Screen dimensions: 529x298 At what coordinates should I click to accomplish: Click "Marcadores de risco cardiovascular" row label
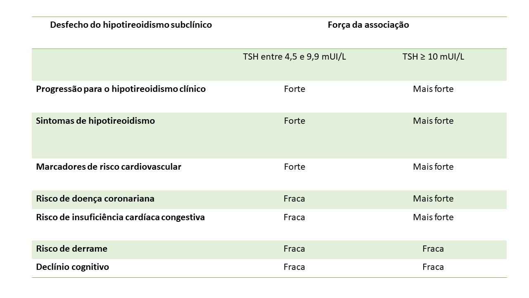[109, 167]
